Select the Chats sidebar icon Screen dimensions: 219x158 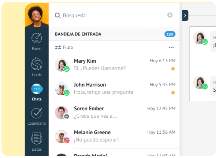pos(37,89)
